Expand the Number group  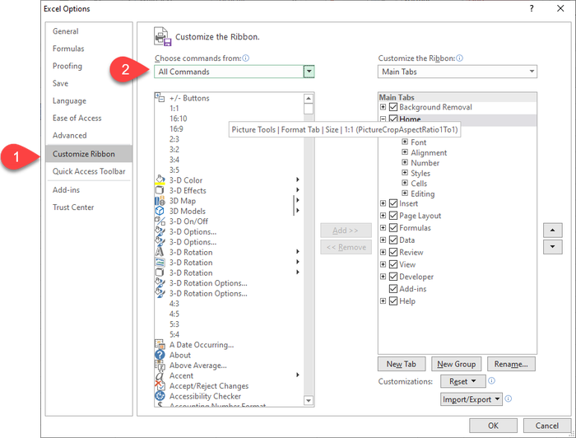[x=405, y=162]
